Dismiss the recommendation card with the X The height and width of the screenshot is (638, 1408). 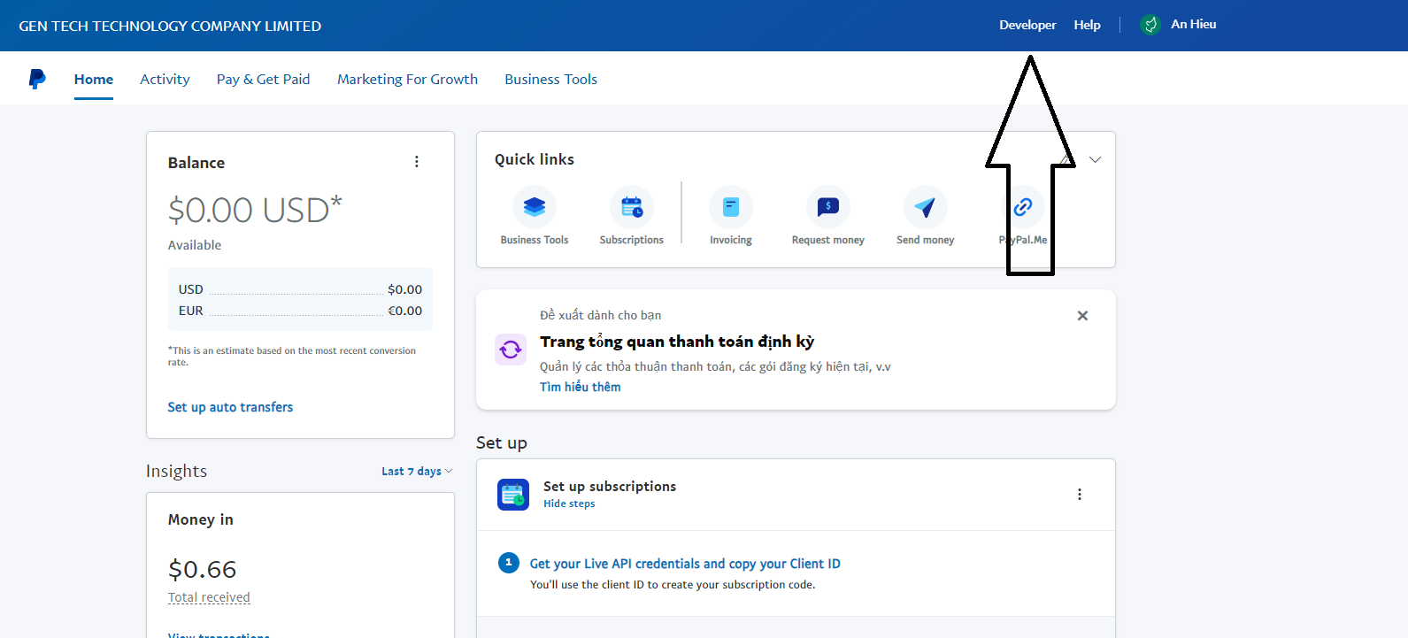click(x=1082, y=316)
